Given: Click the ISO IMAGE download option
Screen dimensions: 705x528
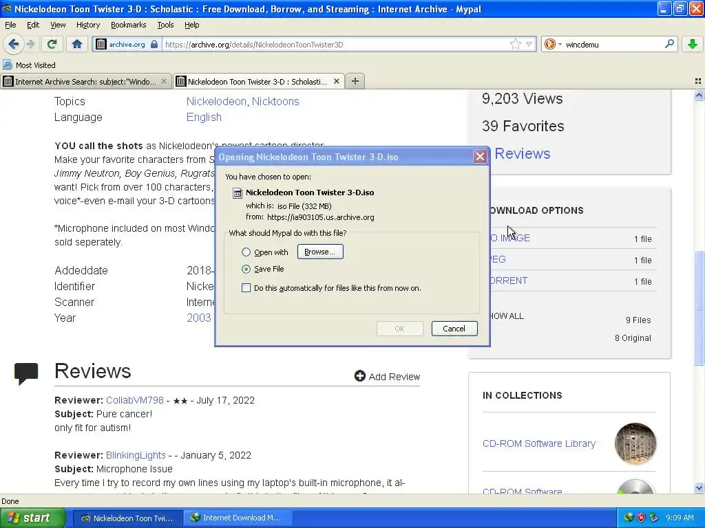Looking at the screenshot, I should [x=510, y=238].
